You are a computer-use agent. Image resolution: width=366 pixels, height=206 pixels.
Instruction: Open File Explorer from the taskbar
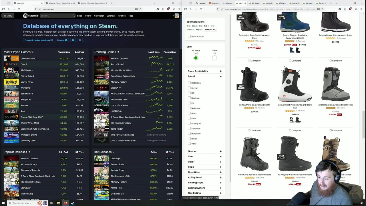59,203
